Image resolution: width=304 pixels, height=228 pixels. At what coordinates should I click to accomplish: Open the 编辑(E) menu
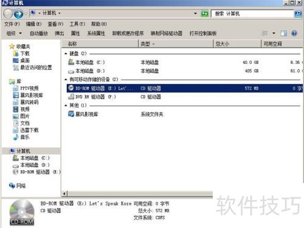(x=33, y=24)
